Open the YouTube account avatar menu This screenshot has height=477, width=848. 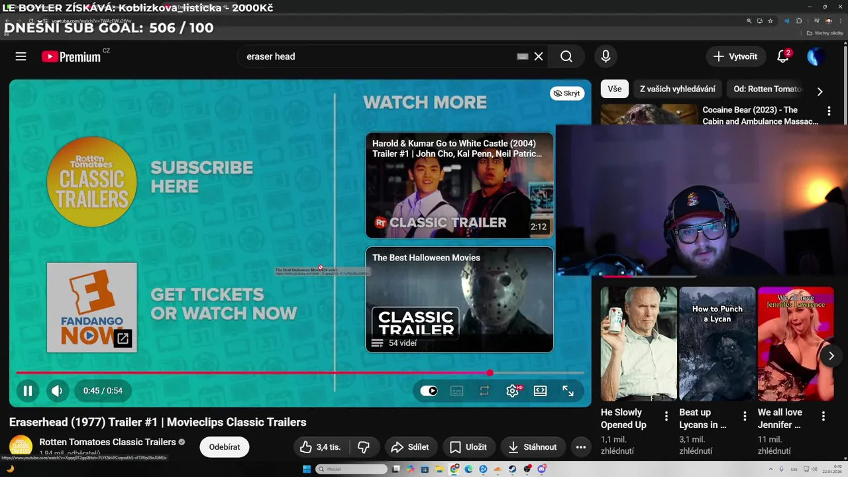[816, 56]
